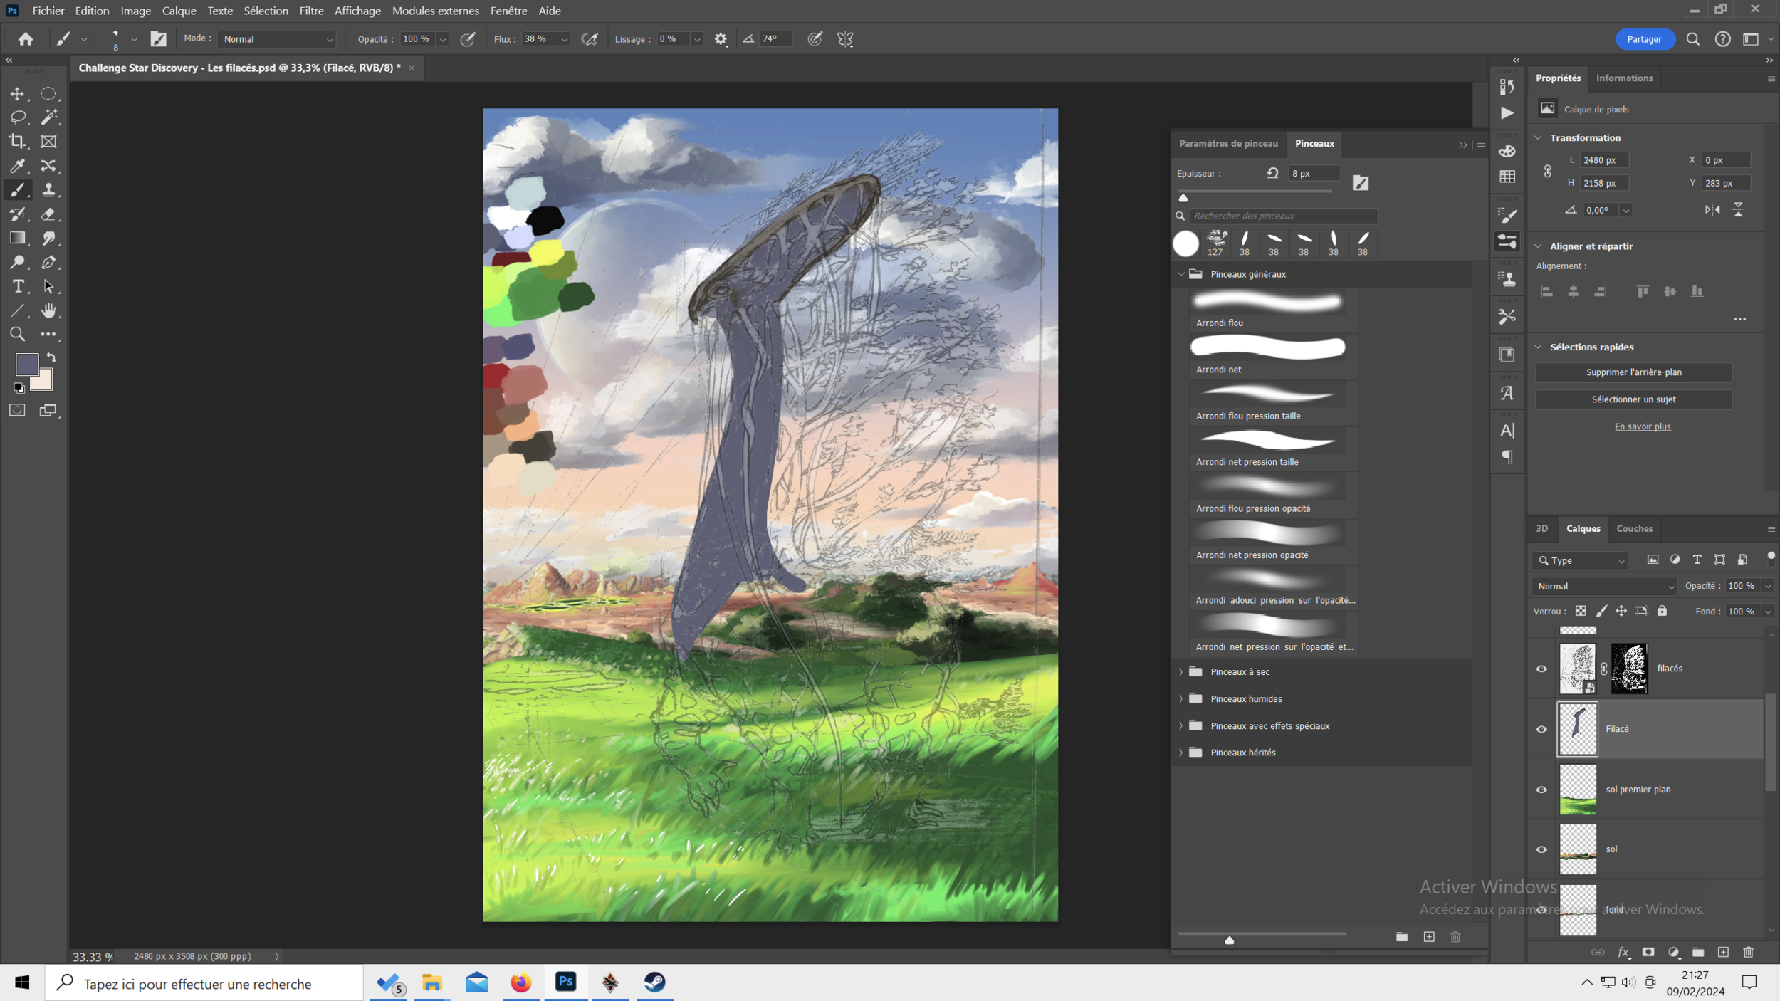Collapse the Pinceaux généraux folder
Screen dimensions: 1780x1001
click(x=1180, y=274)
